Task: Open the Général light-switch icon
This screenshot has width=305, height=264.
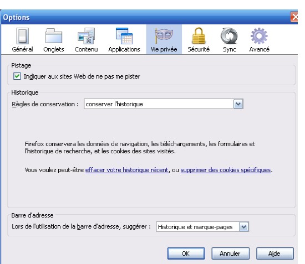Action: (22, 36)
